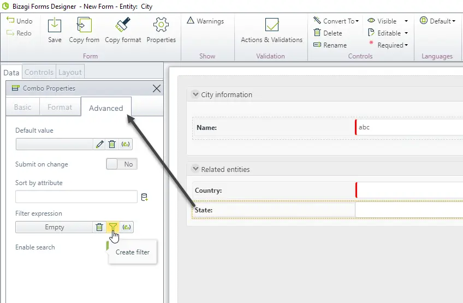Click the Filter expression Empty field
The image size is (463, 303).
coord(55,227)
